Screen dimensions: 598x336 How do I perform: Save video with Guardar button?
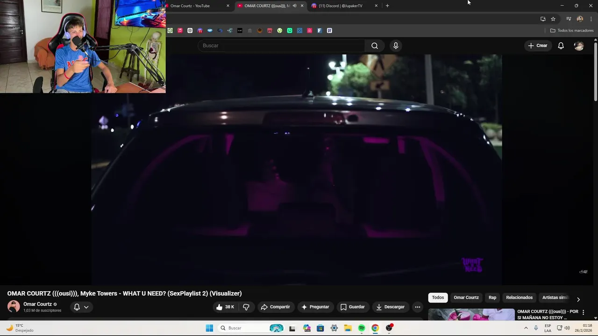[x=353, y=307]
